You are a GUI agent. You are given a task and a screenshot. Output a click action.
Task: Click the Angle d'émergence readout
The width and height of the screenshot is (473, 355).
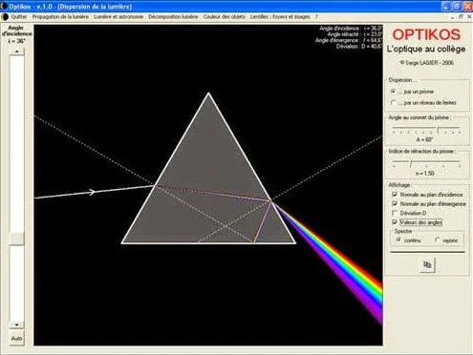pos(349,40)
